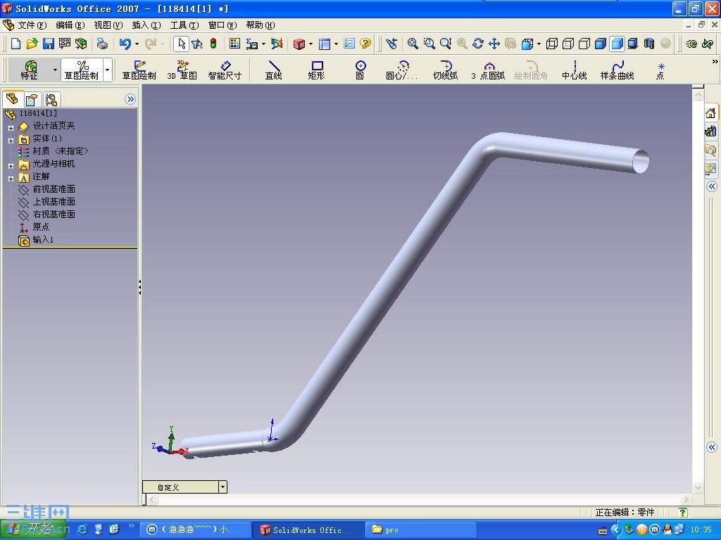
Task: Click the help question mark icon
Action: pos(365,44)
